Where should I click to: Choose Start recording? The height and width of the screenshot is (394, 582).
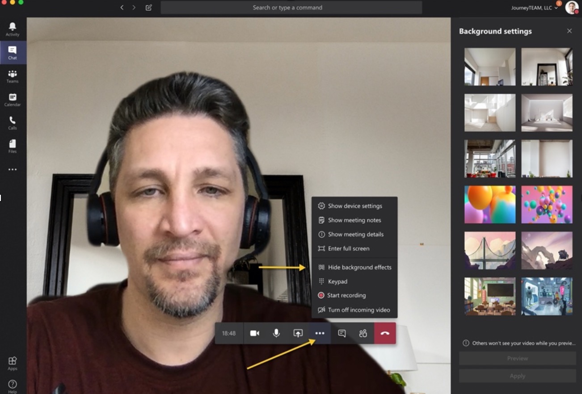tap(354, 296)
